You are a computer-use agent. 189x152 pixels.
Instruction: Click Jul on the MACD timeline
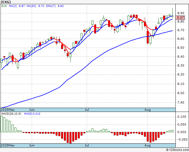tap(87, 145)
